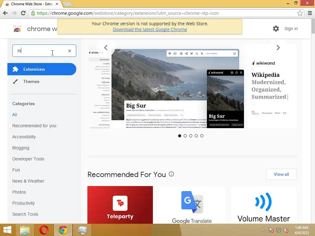Click the address bar URL
The width and height of the screenshot is (315, 236).
[x=128, y=13]
